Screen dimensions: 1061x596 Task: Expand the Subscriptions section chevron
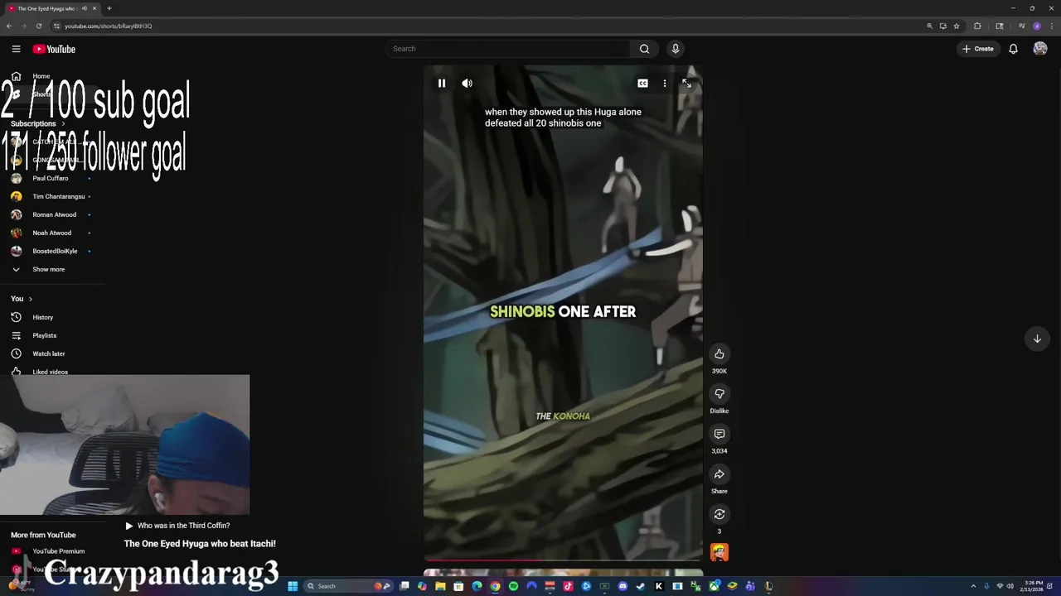tap(63, 123)
